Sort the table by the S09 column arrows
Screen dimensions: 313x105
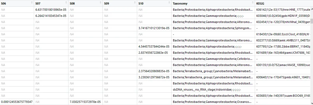[135, 3]
